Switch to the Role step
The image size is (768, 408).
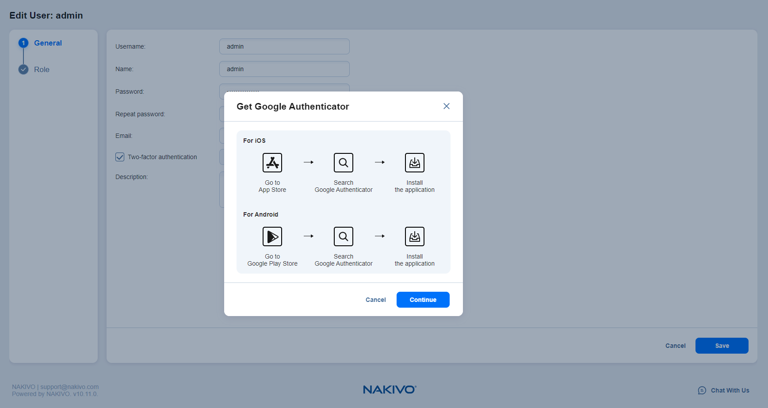click(x=42, y=69)
